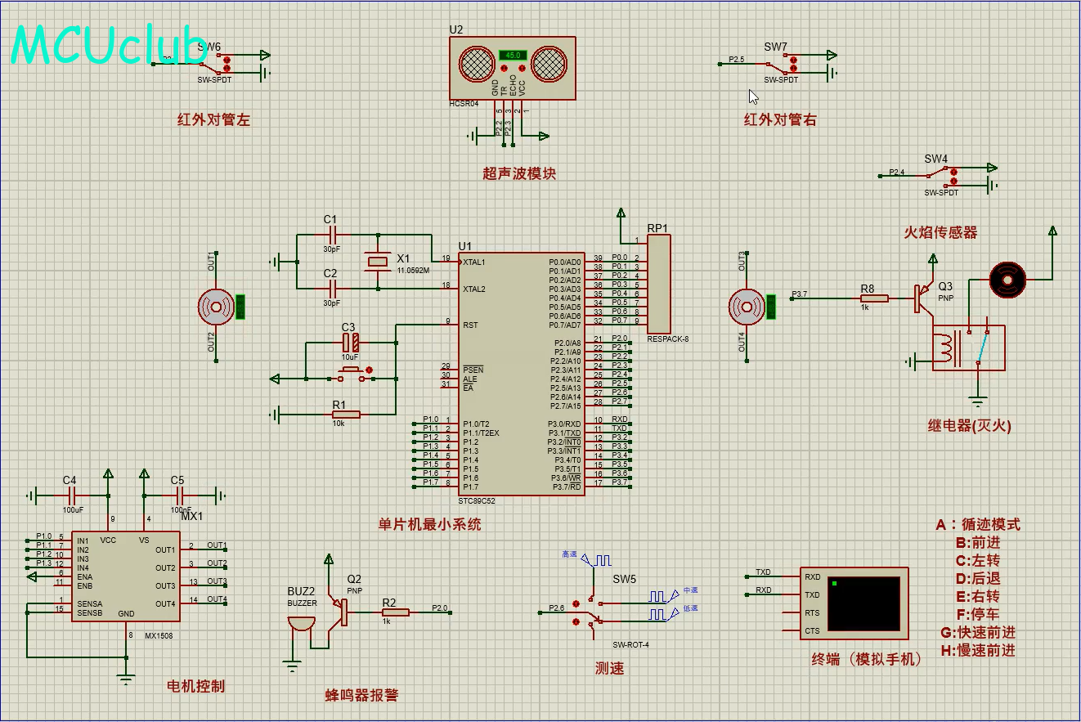1081x722 pixels.
Task: Click the "11.0592M" crystal value
Action: click(413, 270)
